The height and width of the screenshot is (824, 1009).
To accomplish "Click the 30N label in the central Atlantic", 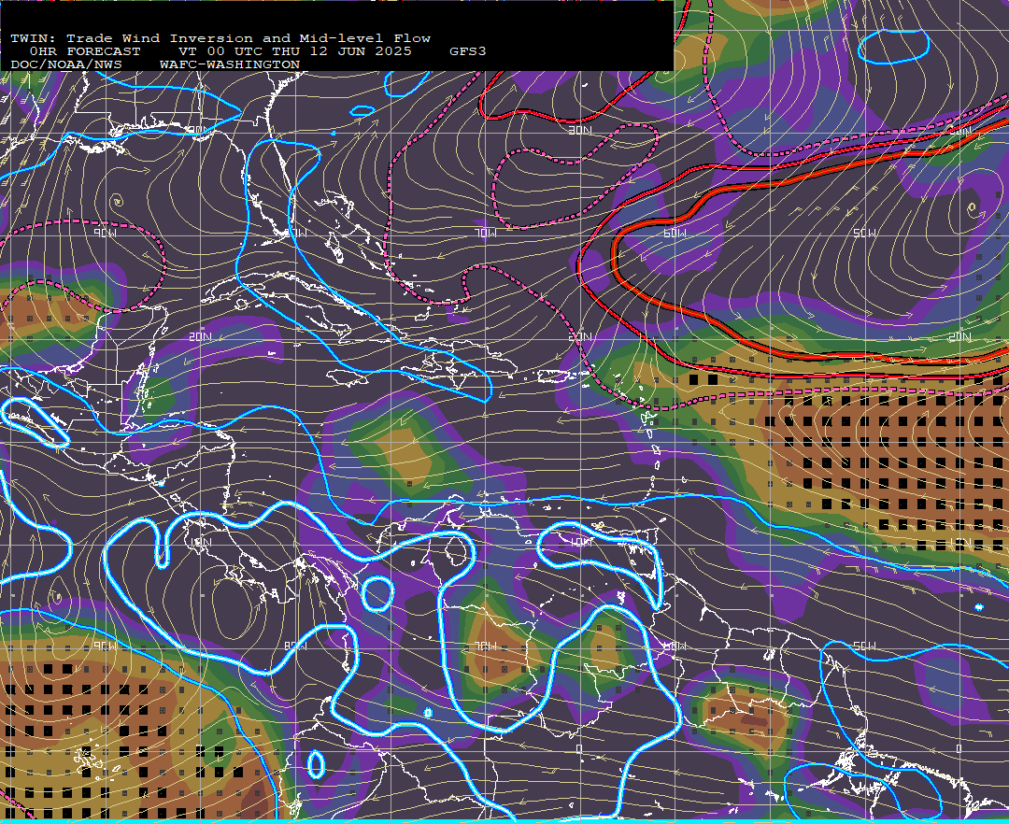I will pos(580,131).
